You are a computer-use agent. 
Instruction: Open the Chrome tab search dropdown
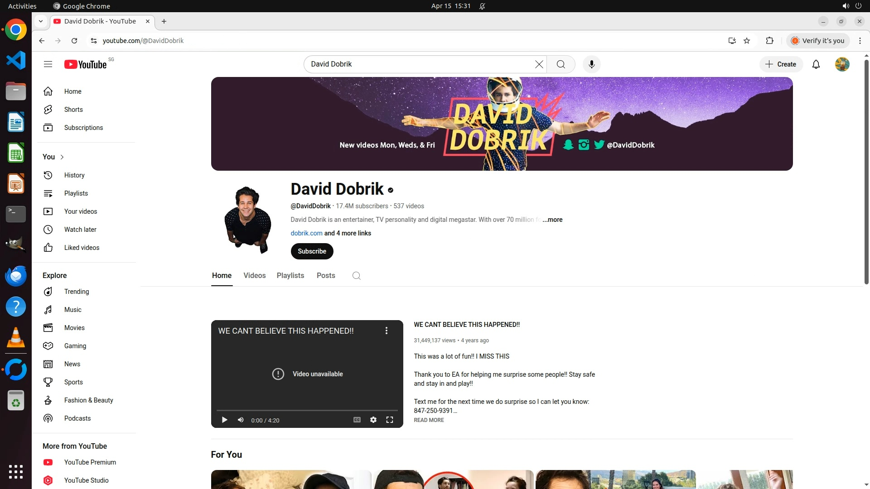(41, 21)
